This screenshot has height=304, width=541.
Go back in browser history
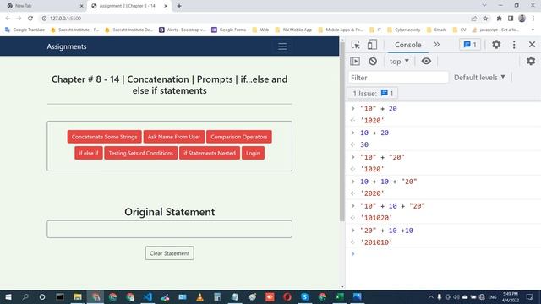(x=8, y=19)
